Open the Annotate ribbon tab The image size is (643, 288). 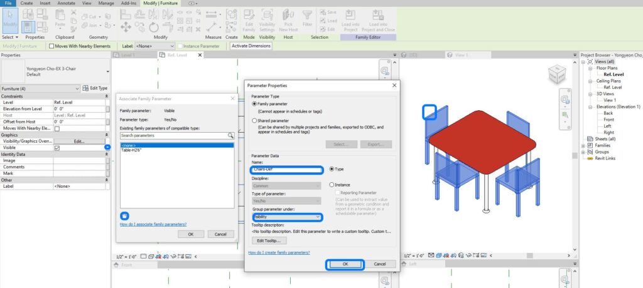point(66,3)
